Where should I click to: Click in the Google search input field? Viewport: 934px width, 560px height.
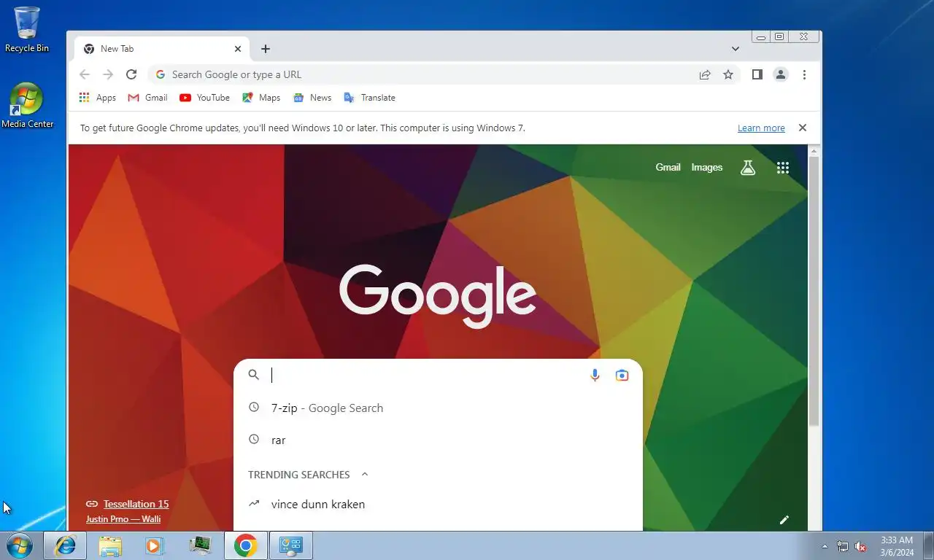(x=427, y=375)
